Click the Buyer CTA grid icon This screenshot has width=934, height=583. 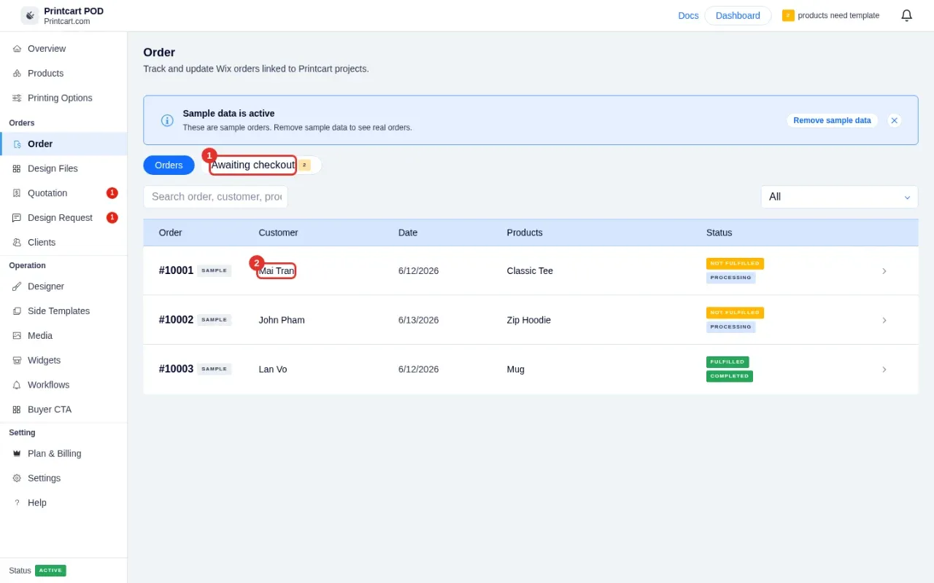tap(17, 410)
